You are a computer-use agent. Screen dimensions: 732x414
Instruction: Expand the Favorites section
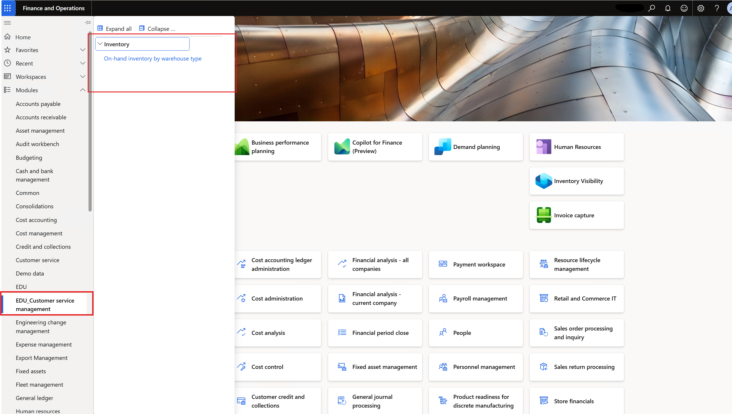coord(83,50)
